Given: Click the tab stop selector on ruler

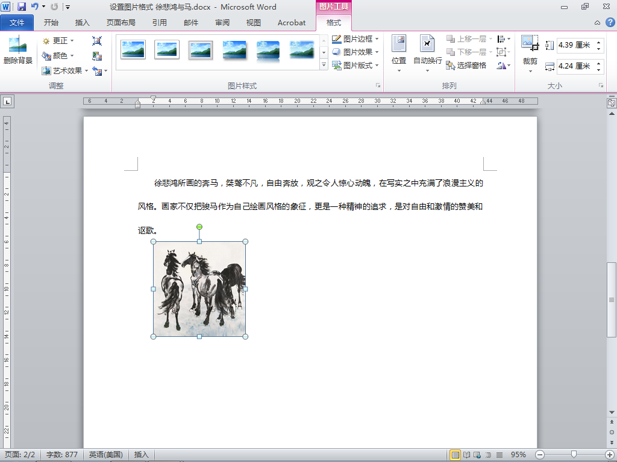Looking at the screenshot, I should (x=7, y=101).
